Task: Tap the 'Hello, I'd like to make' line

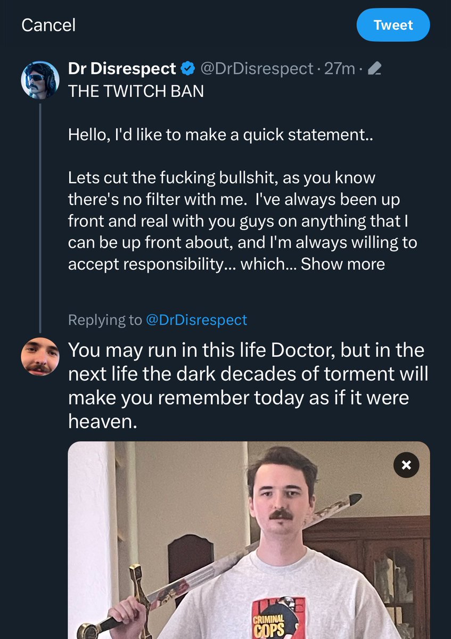Action: click(x=221, y=135)
